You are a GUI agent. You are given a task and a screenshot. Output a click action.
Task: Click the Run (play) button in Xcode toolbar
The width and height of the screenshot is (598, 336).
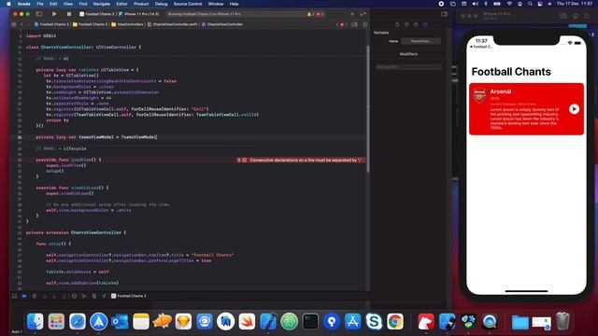coord(54,14)
